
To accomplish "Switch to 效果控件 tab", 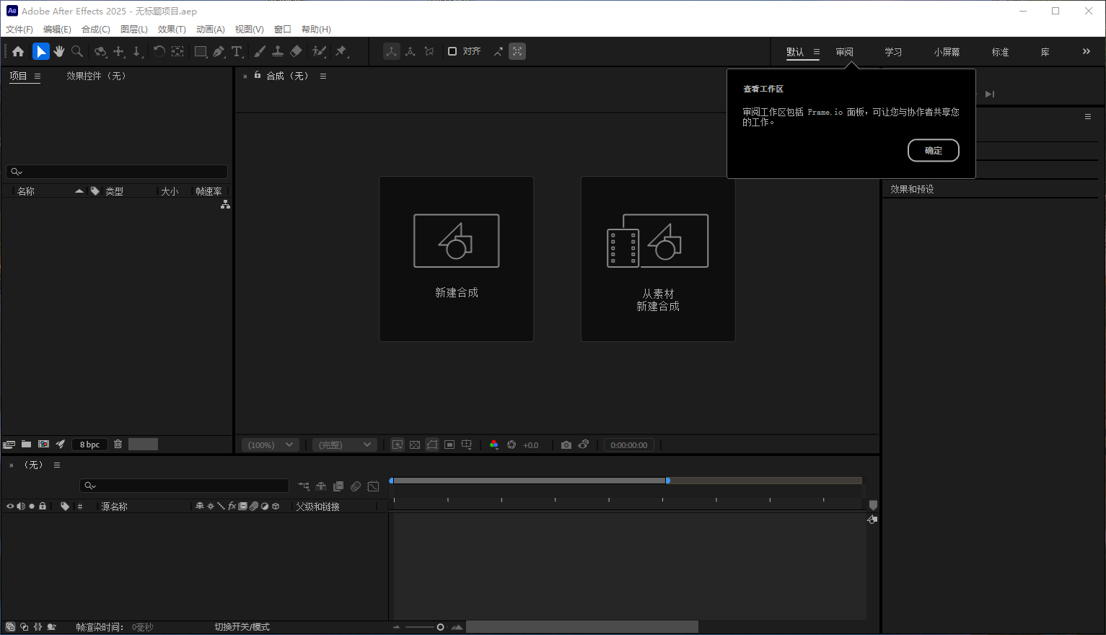I will click(x=96, y=76).
